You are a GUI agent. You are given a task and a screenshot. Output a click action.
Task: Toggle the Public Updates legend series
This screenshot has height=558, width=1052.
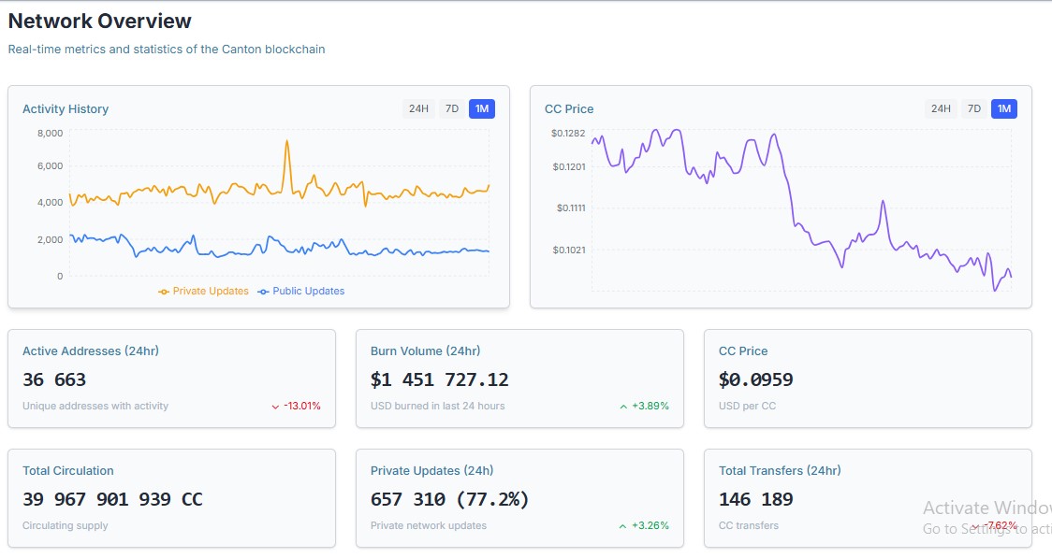point(301,292)
